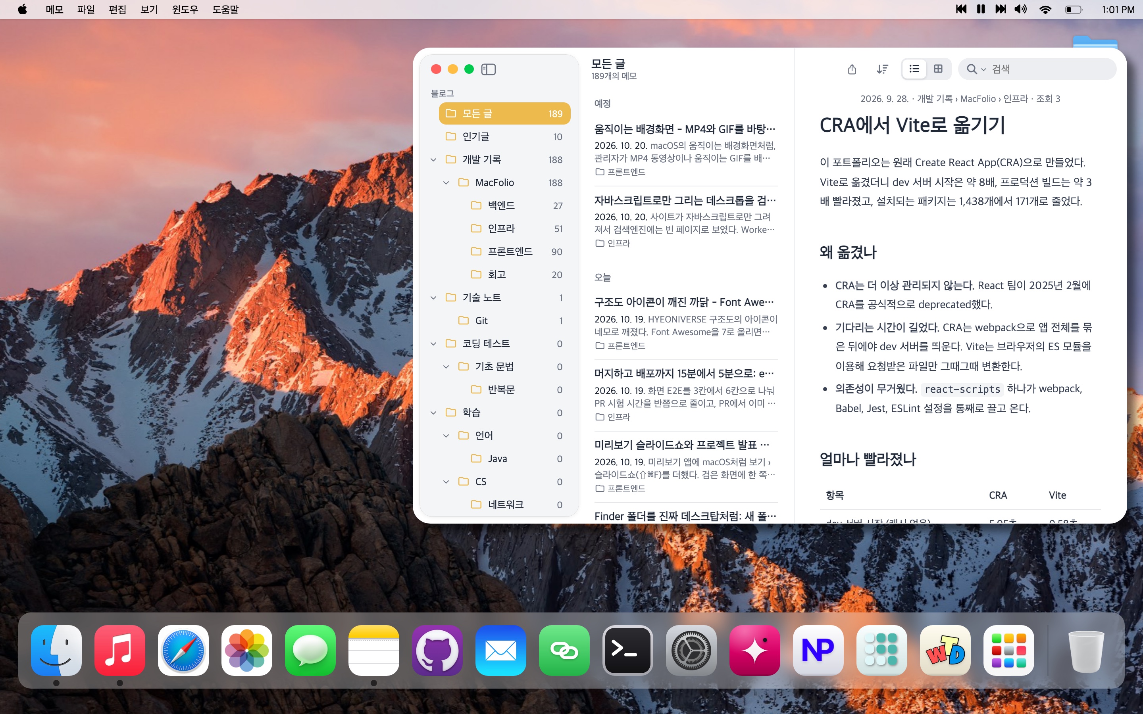1143x714 pixels.
Task: Open the 머지하고 배포까지 note
Action: [x=685, y=395]
